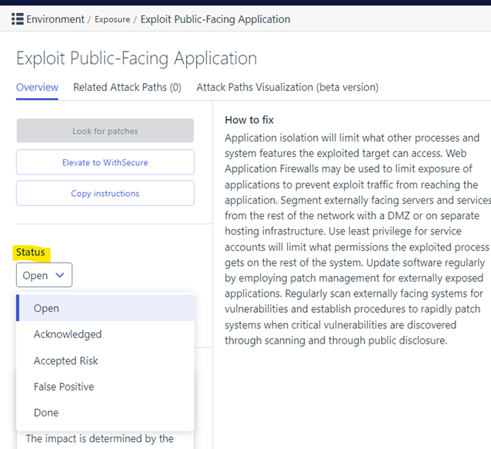Image resolution: width=491 pixels, height=449 pixels.
Task: Click the How to fix heading
Action: coord(249,120)
